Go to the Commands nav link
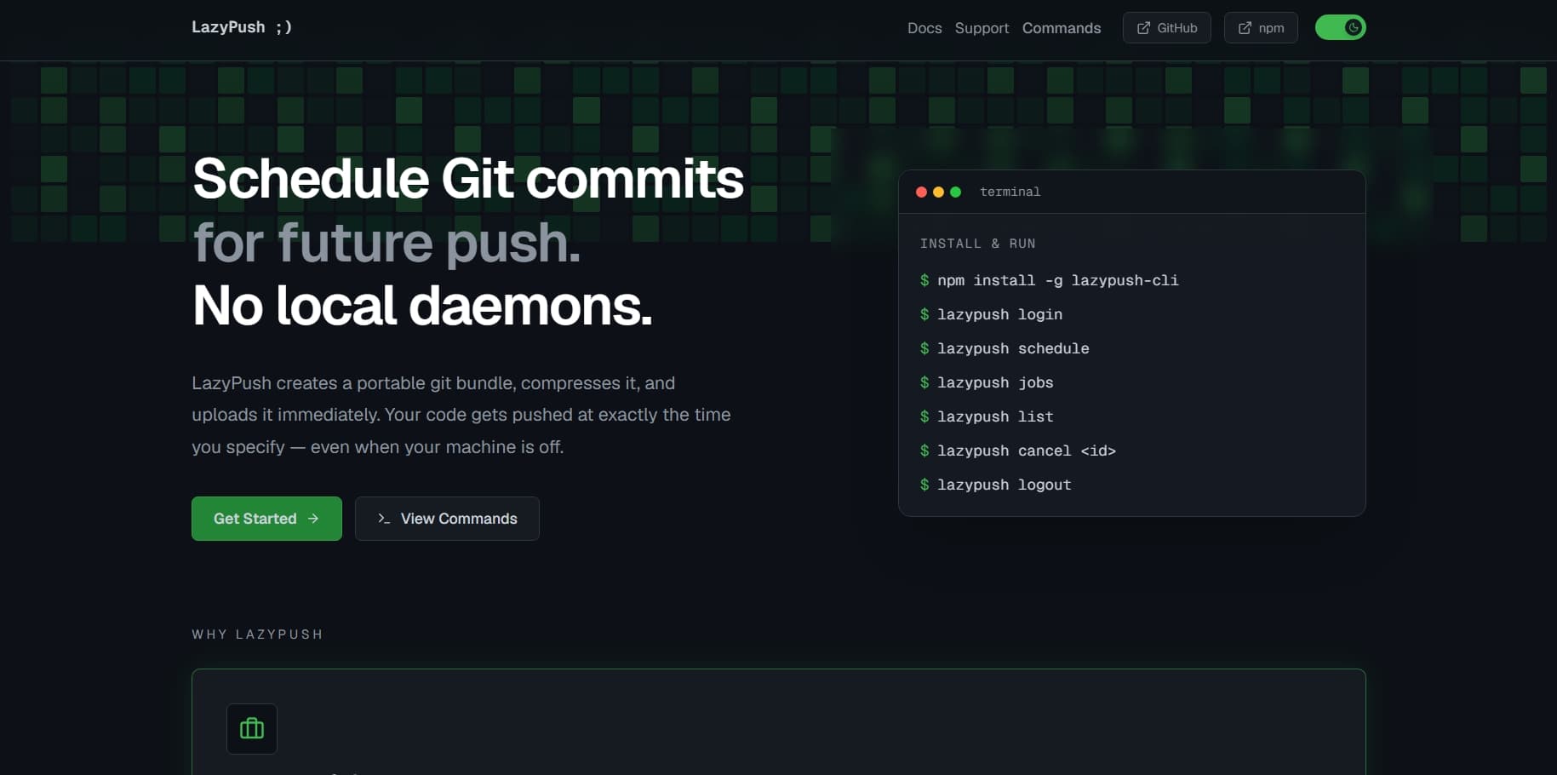 pos(1062,28)
